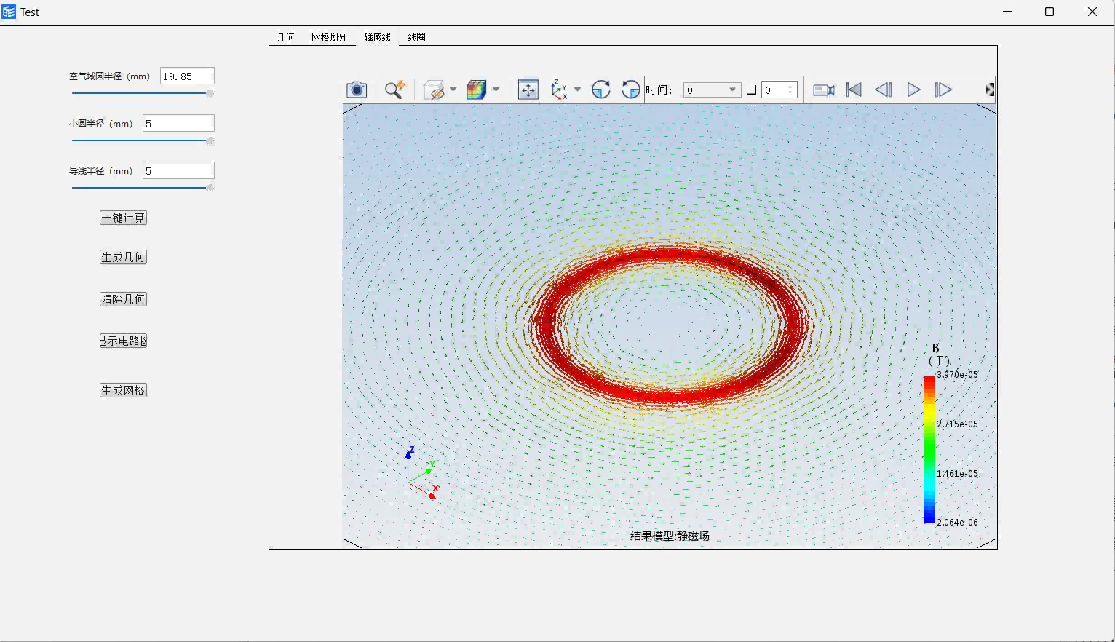This screenshot has height=642, width=1115.
Task: Open dropdown arrow next to axis orientation icon
Action: [577, 90]
